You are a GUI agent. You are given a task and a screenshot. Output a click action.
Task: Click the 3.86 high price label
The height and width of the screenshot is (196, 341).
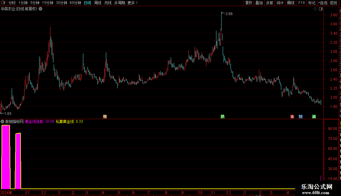tap(229, 14)
